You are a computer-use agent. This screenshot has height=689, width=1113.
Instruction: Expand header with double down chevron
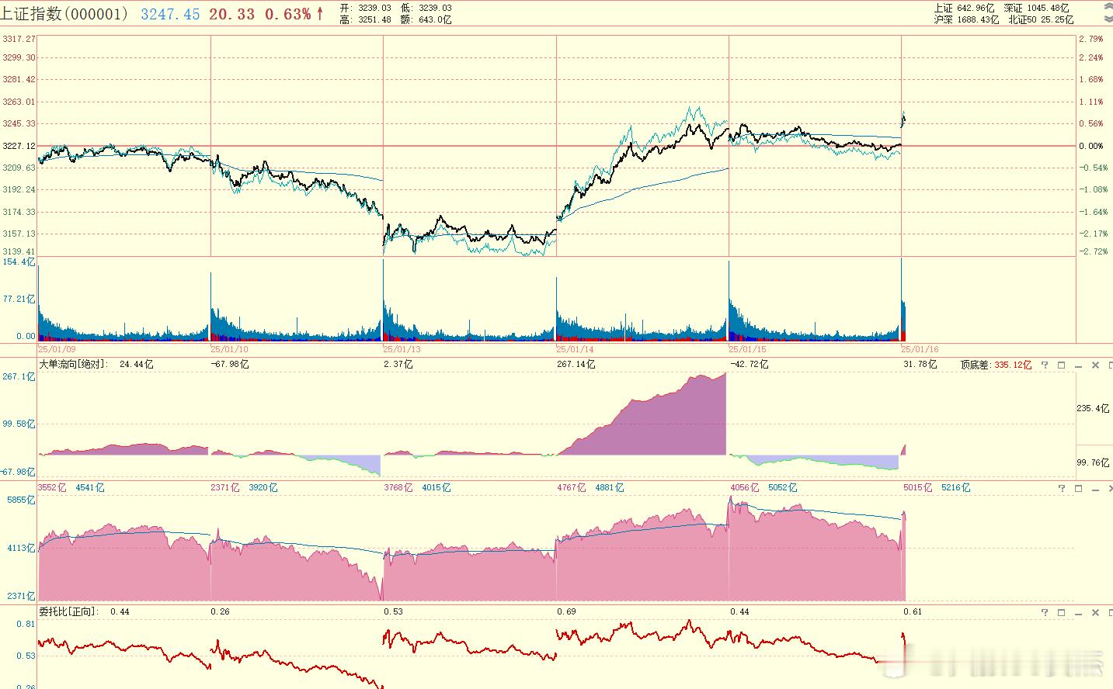pyautogui.click(x=1108, y=18)
